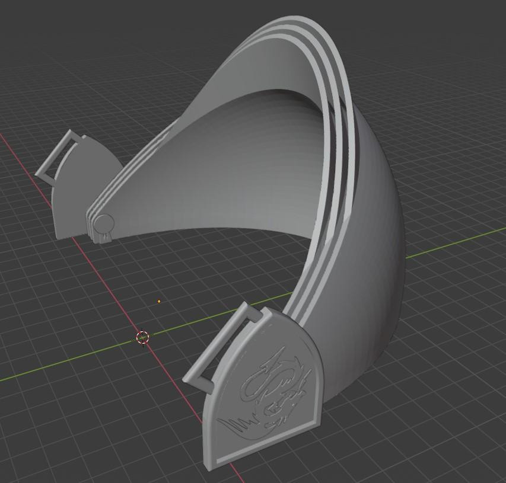Select the small orange object origin dot
506x483 pixels.
point(159,301)
